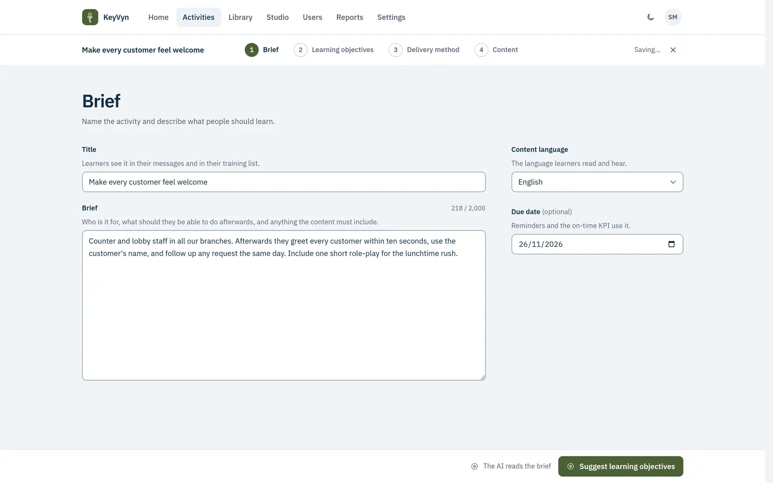Click Suggest learning objectives button
Viewport: 773px width, 483px height.
tap(621, 466)
